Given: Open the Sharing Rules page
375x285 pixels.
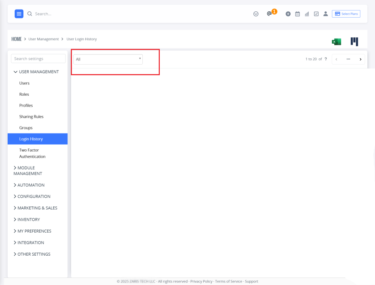Looking at the screenshot, I should pyautogui.click(x=31, y=117).
